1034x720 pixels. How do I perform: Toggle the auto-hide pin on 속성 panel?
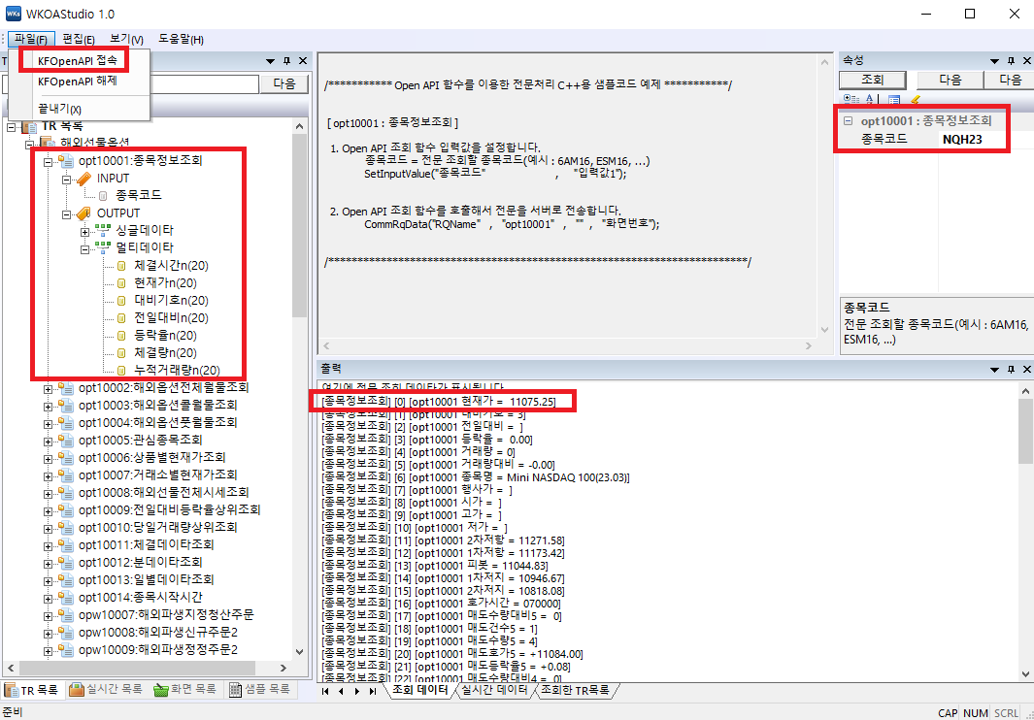click(1010, 59)
